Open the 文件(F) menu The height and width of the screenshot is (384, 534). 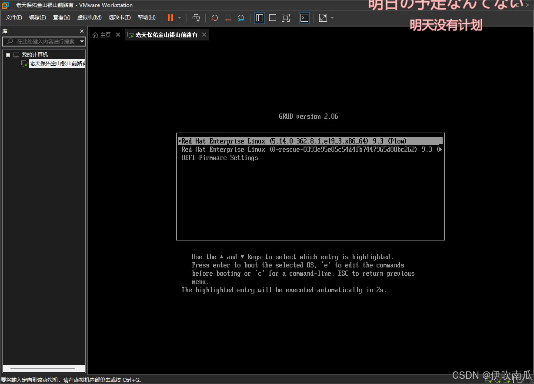[14, 17]
